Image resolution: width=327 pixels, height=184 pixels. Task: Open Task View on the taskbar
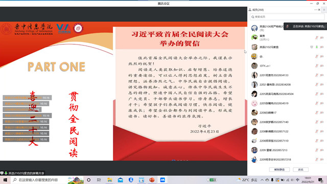point(99,180)
